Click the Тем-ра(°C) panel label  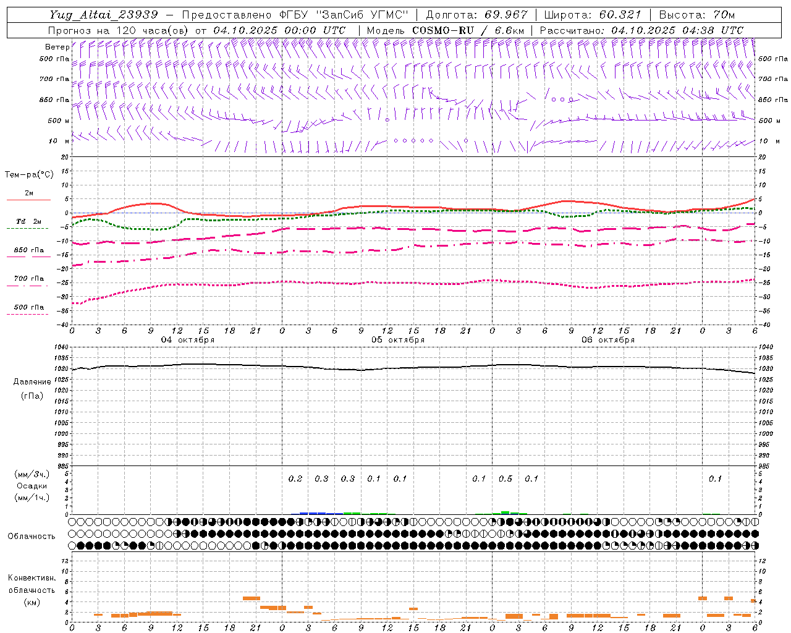(29, 175)
